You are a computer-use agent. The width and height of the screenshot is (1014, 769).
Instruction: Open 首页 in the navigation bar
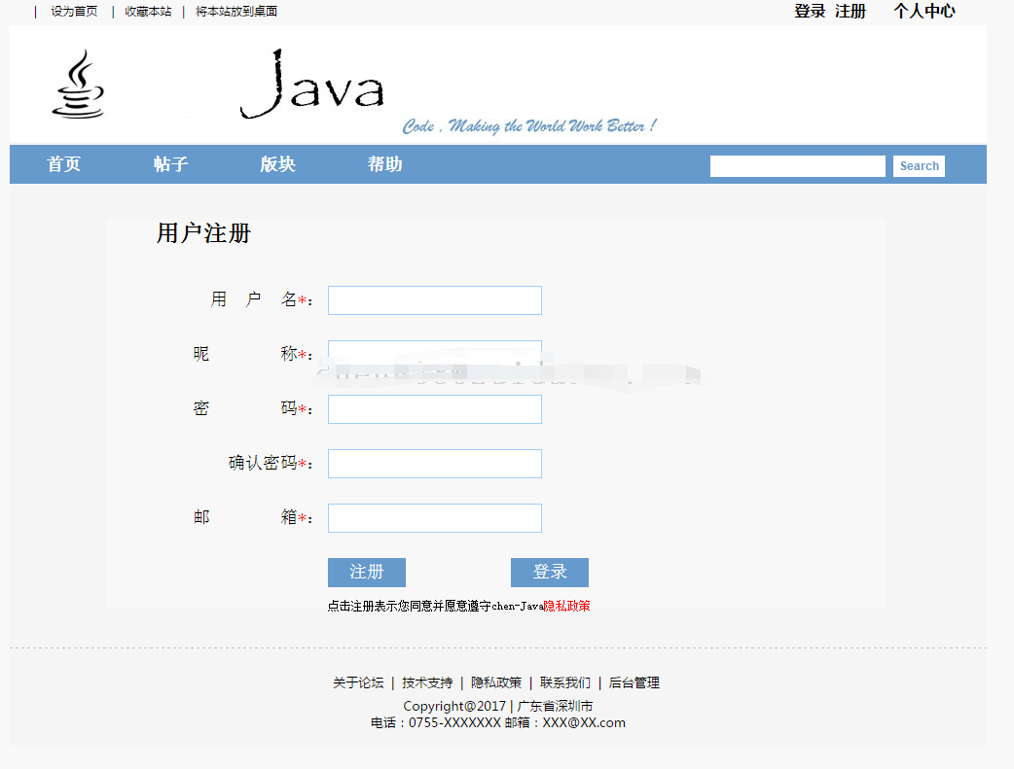64,164
